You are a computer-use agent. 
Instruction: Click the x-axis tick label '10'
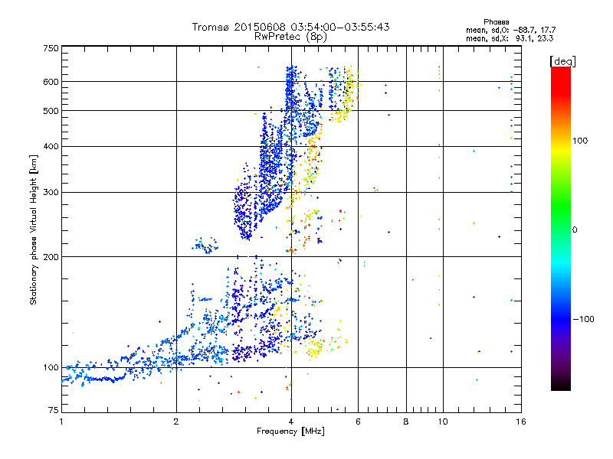[x=443, y=422]
